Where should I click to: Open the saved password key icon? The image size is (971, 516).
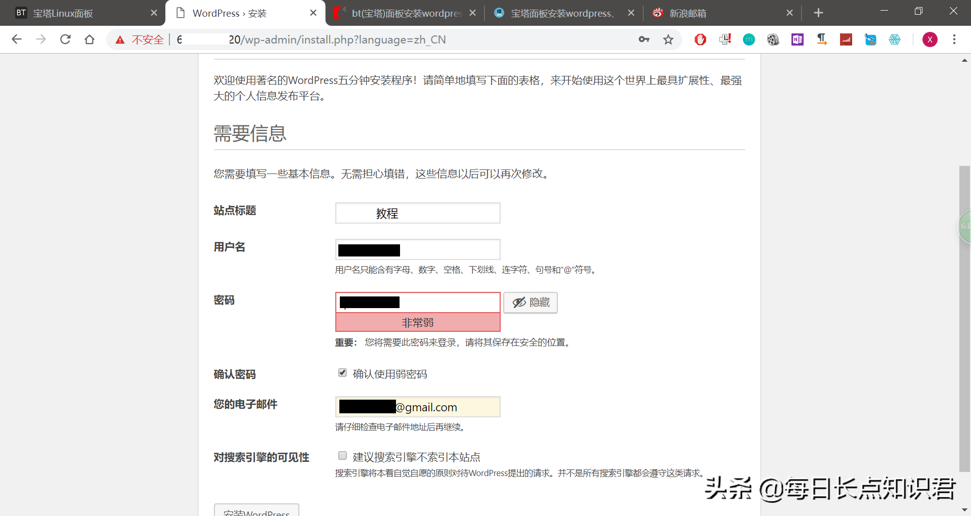point(644,39)
